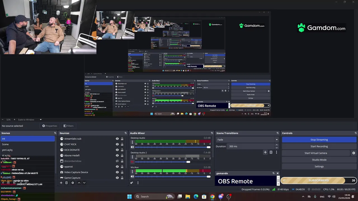The width and height of the screenshot is (358, 201).
Task: Float the Audio Mixer dock panel
Action: [x=212, y=133]
